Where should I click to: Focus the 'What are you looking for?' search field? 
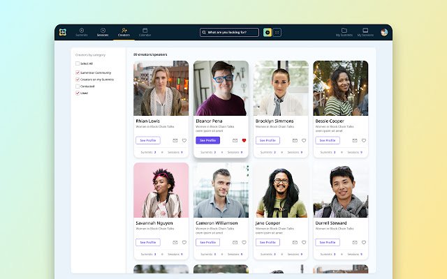230,33
